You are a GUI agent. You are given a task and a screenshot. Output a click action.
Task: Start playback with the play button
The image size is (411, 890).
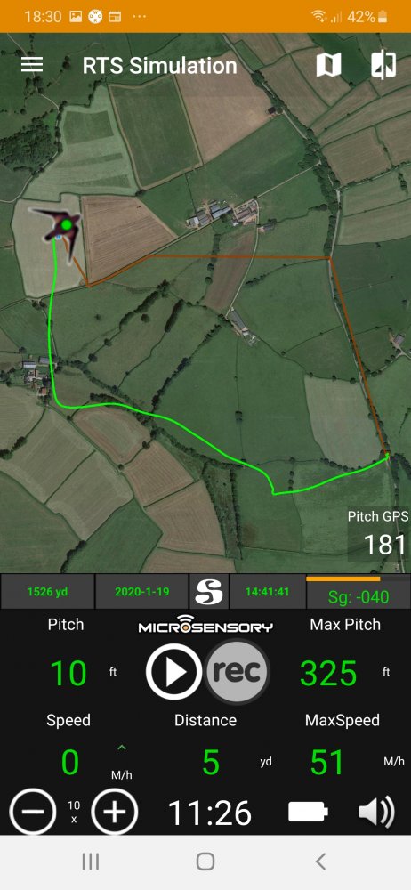(174, 671)
